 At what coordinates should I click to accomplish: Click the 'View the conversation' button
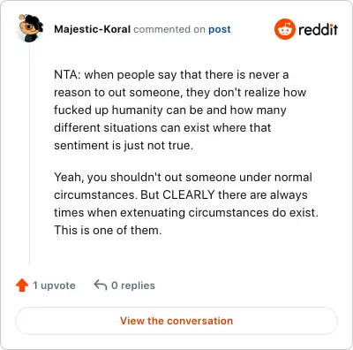(x=176, y=321)
